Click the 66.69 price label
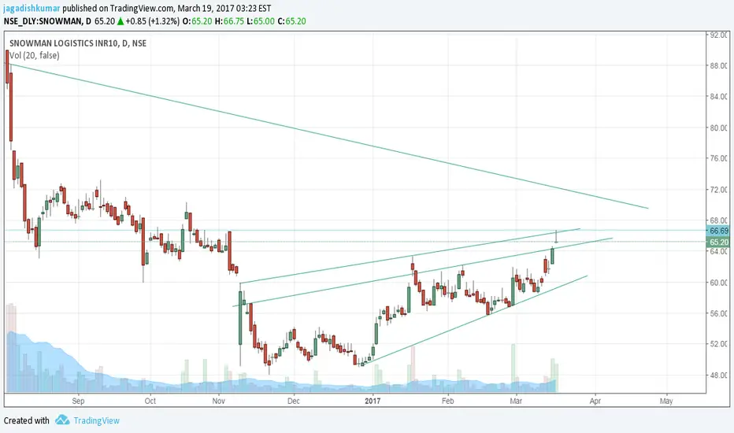 point(718,231)
